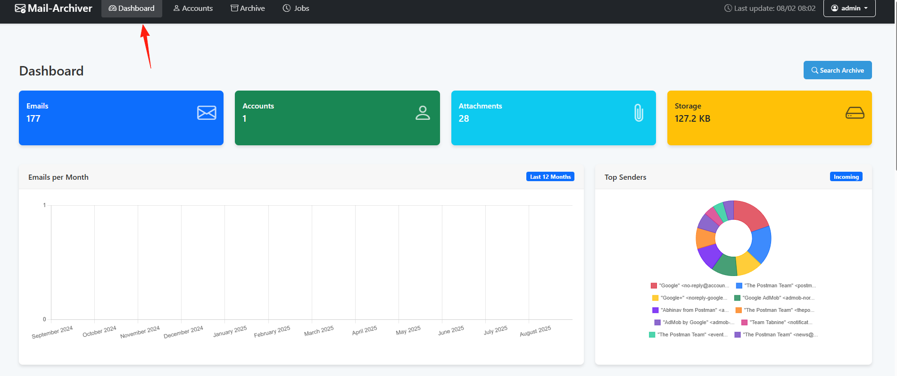This screenshot has height=376, width=897.
Task: Go to the Accounts page
Action: (193, 8)
